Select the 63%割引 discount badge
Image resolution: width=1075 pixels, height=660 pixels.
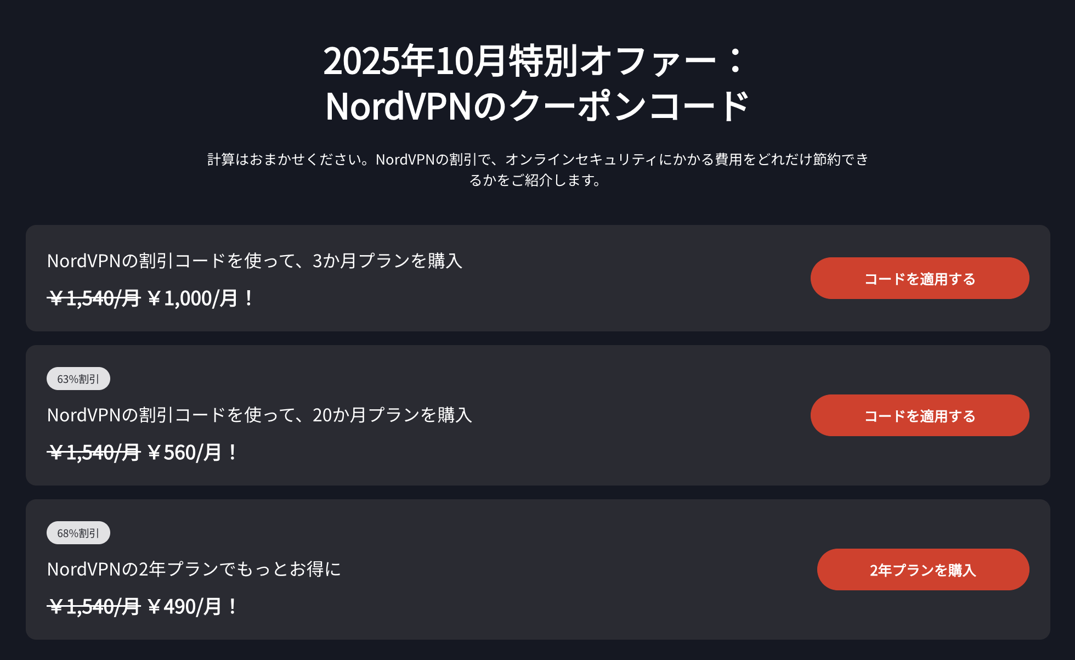[78, 378]
